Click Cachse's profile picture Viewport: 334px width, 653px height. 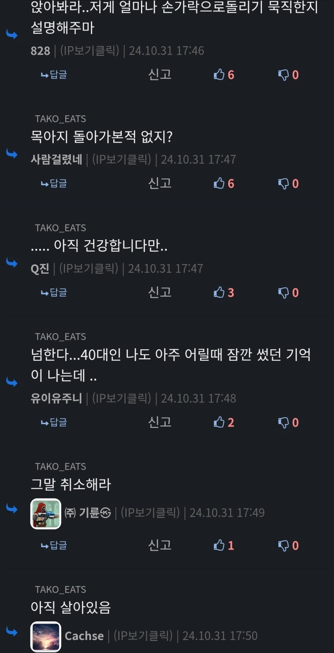(x=45, y=637)
